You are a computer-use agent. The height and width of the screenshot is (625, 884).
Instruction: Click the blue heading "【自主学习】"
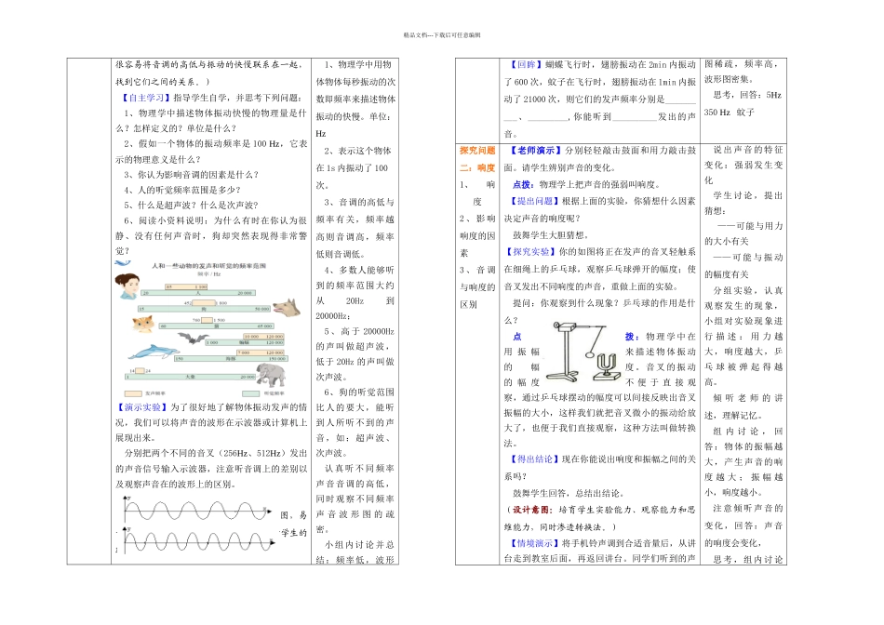coord(146,98)
